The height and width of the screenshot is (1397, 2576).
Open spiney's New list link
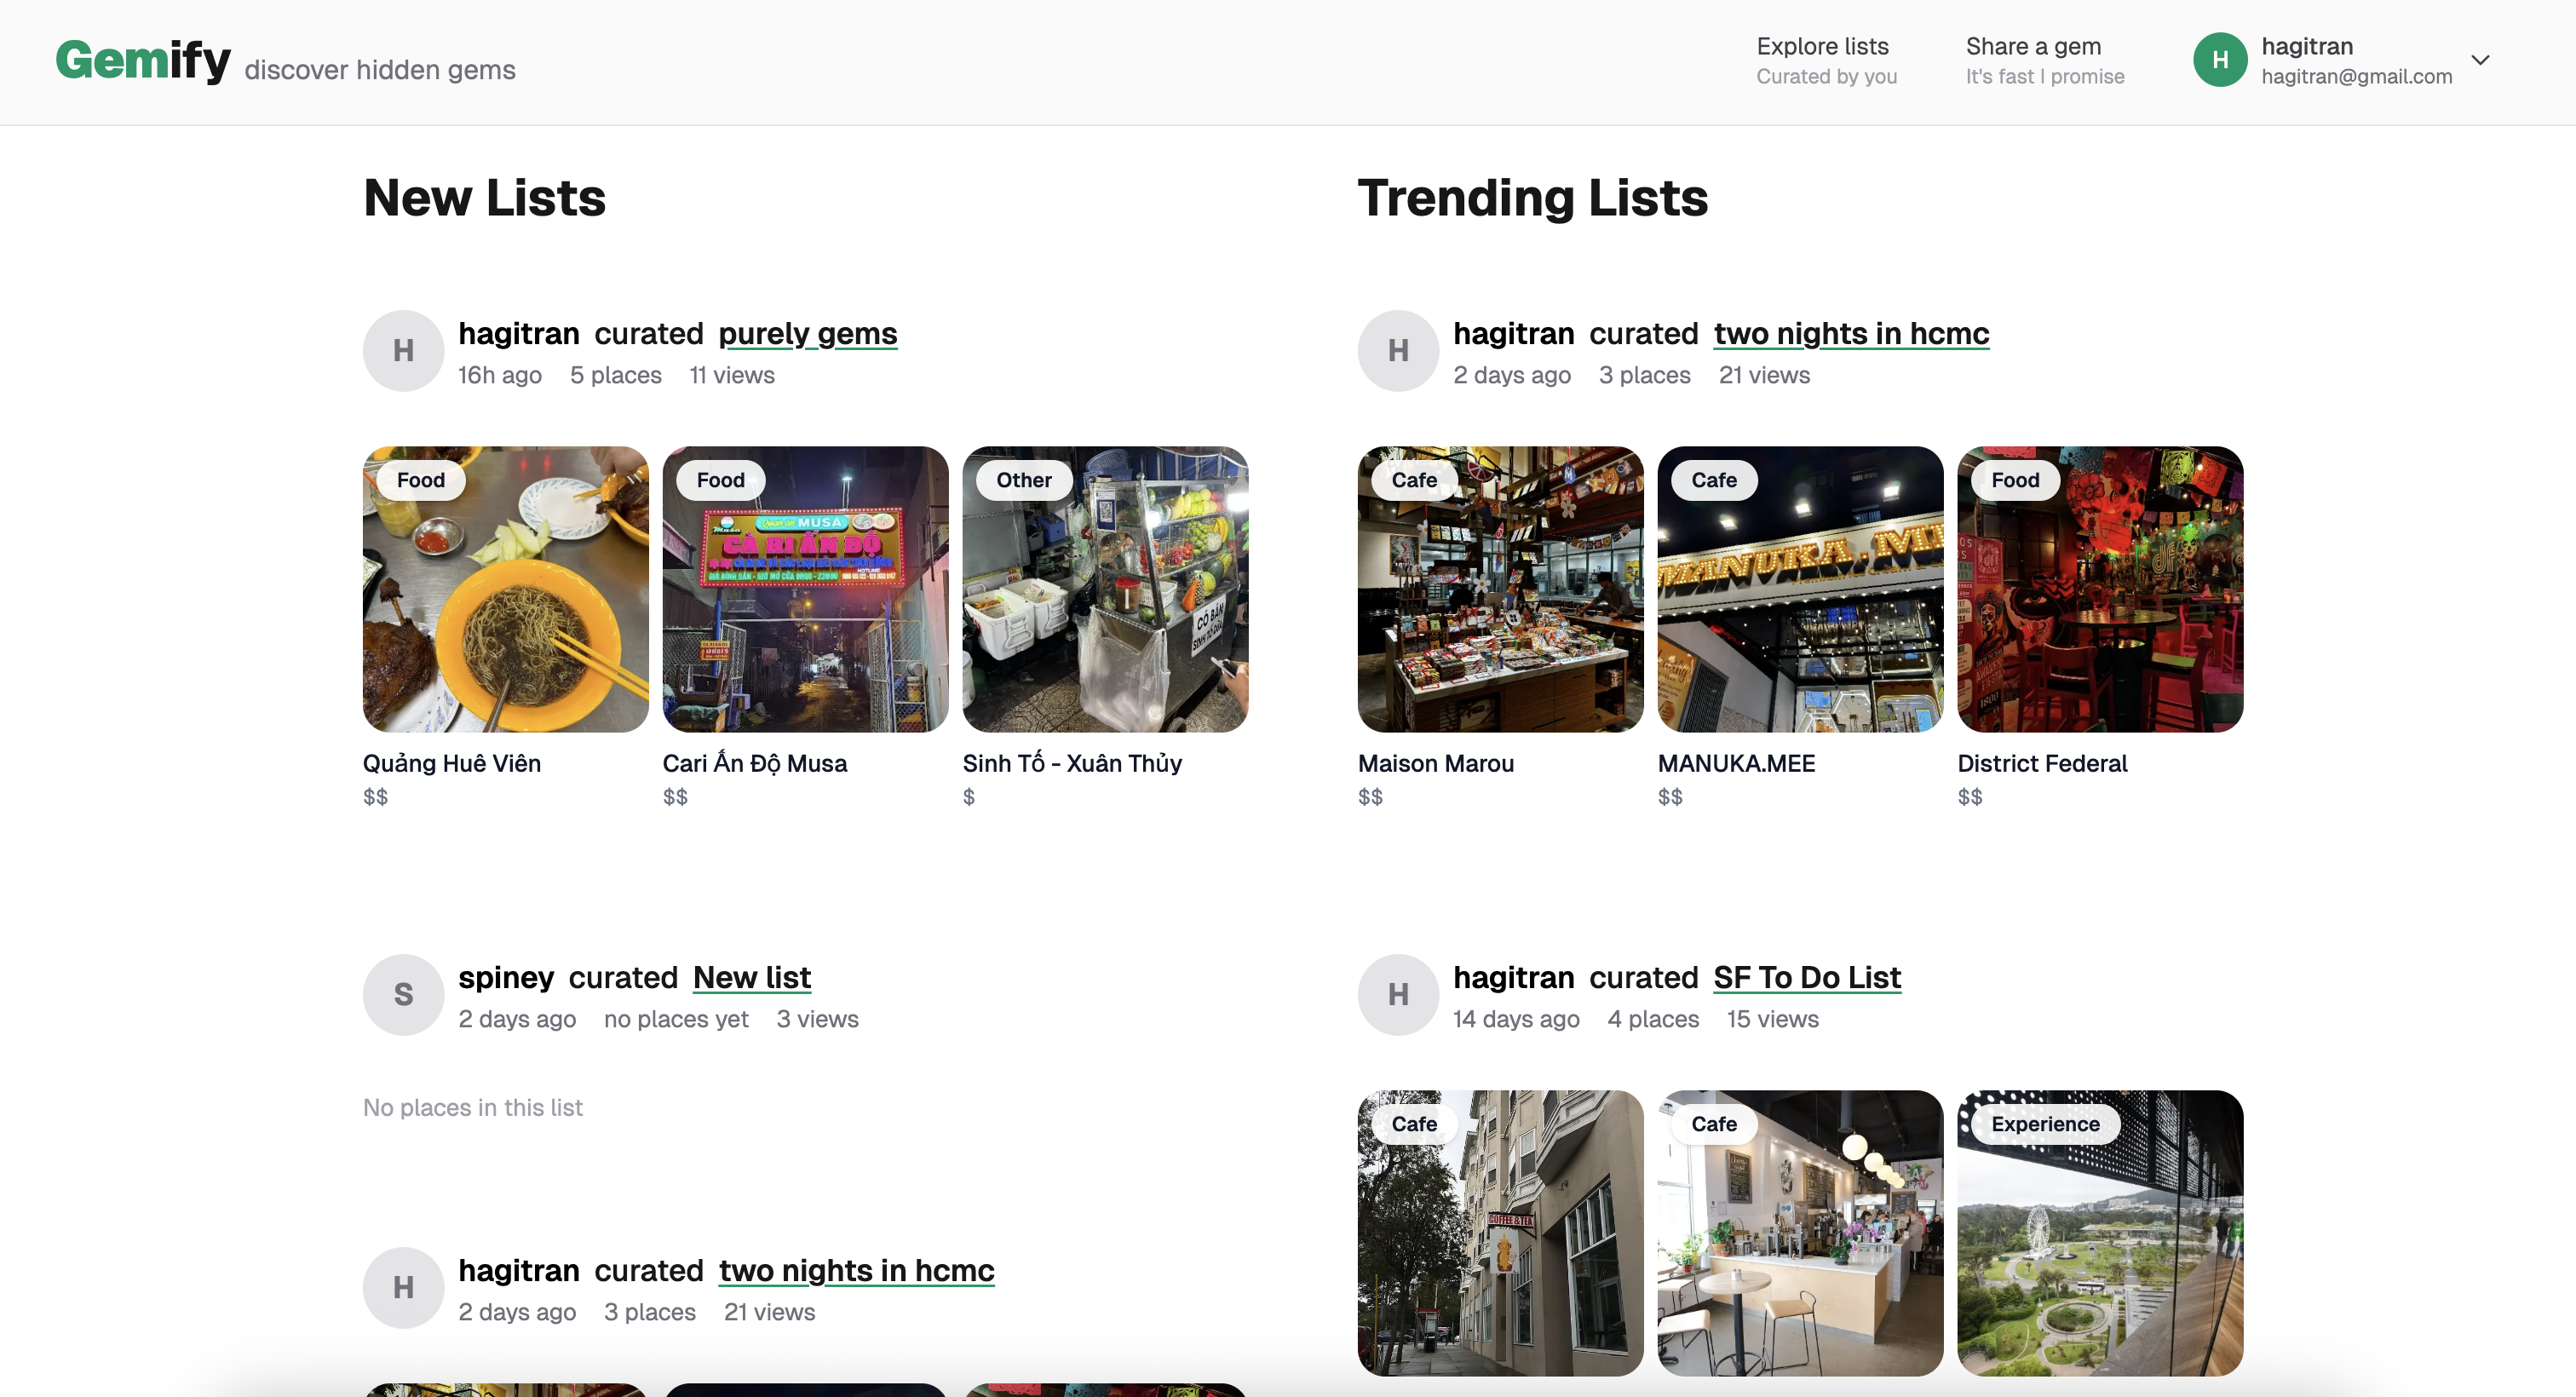(751, 977)
